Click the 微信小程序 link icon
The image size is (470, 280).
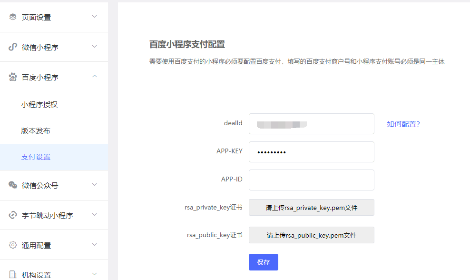[x=12, y=47]
